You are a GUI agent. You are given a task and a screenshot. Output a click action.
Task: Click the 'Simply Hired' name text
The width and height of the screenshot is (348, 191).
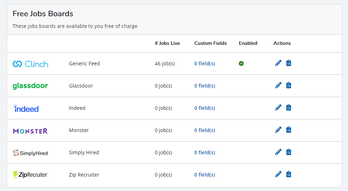pyautogui.click(x=84, y=153)
